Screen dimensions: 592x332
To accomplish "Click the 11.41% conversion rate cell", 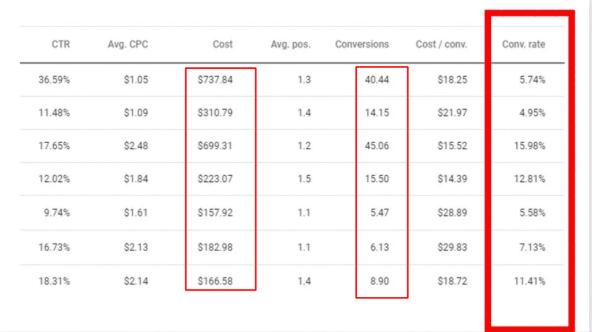I will pyautogui.click(x=529, y=281).
